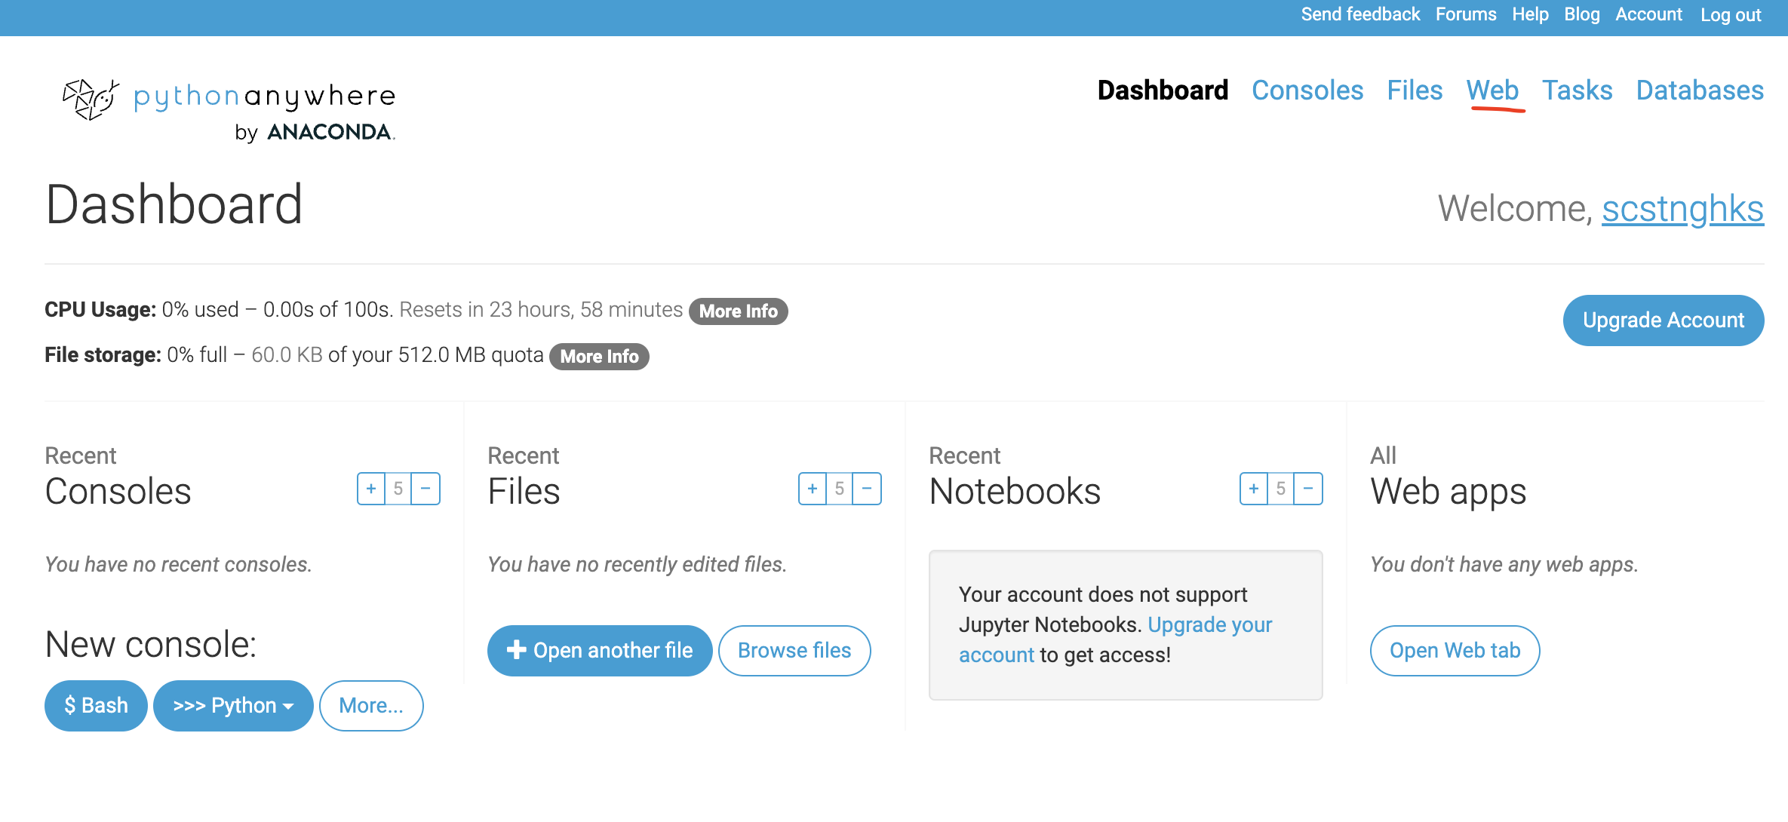
Task: Click Open another file button
Action: (600, 650)
